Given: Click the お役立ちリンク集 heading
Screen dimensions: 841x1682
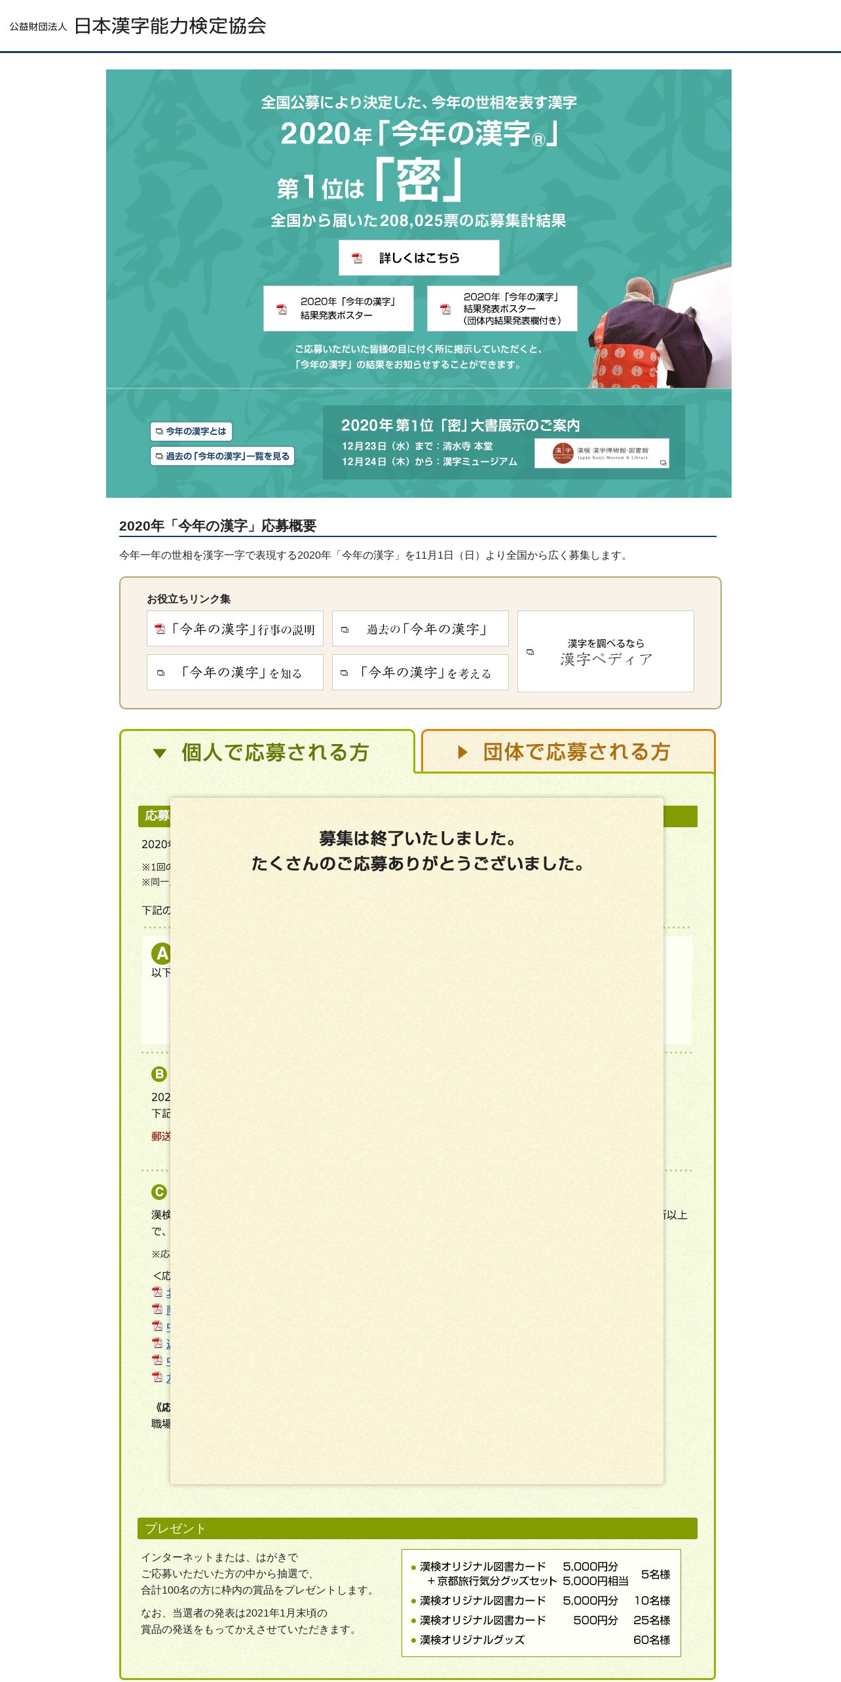Looking at the screenshot, I should (x=189, y=599).
